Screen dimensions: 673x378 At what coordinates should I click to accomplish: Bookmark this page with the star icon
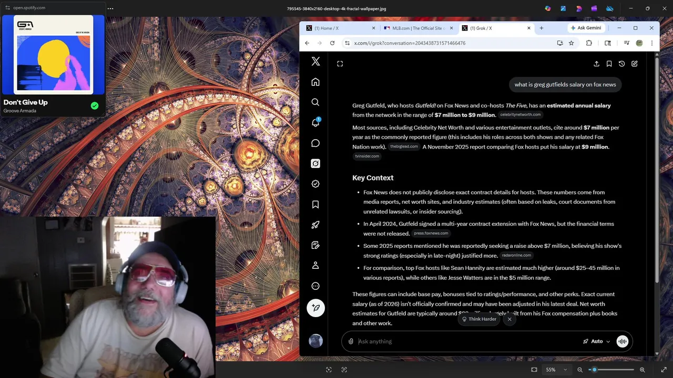coord(571,43)
